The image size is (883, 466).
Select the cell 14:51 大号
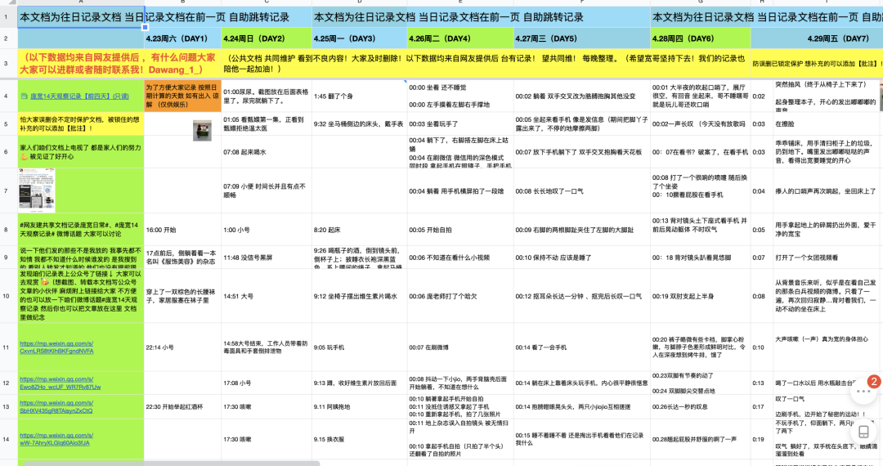point(267,295)
